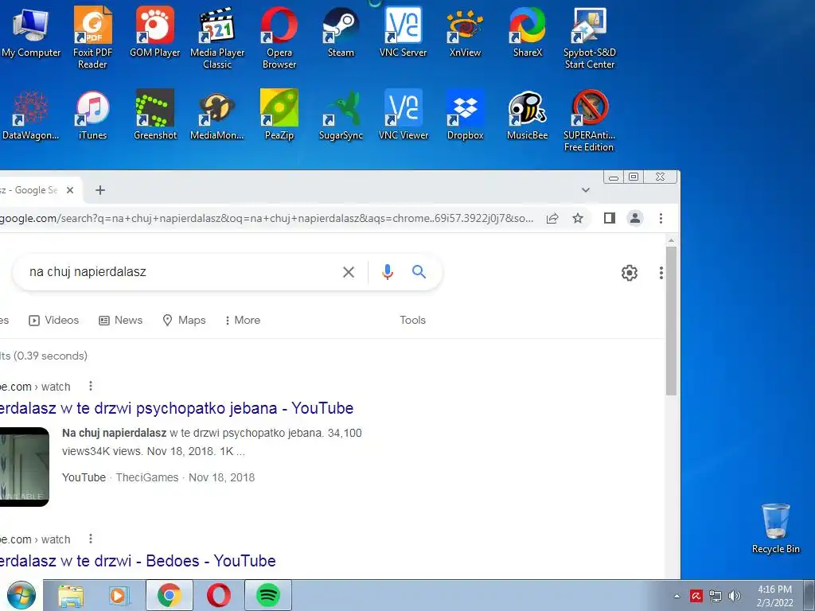The width and height of the screenshot is (815, 611).
Task: Open the Dropbox desktop shortcut
Action: click(x=465, y=115)
